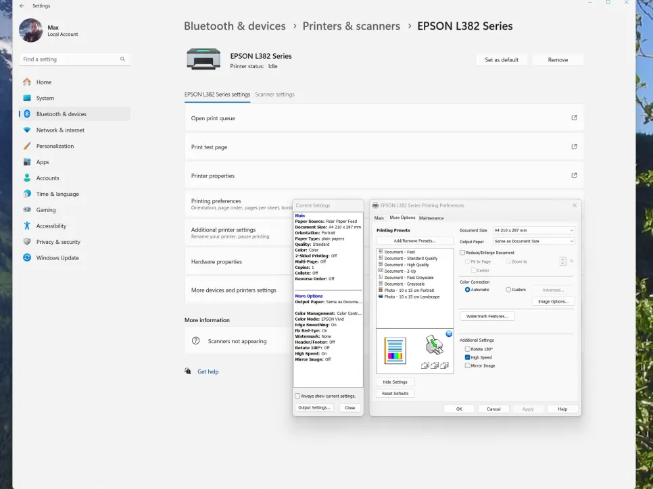Open Network & internet settings
Viewport: 653px width, 489px height.
pos(75,130)
